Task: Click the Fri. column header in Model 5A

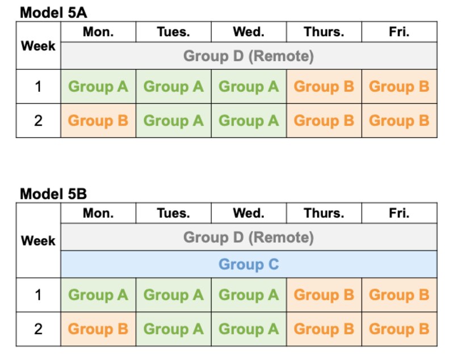Action: click(399, 31)
